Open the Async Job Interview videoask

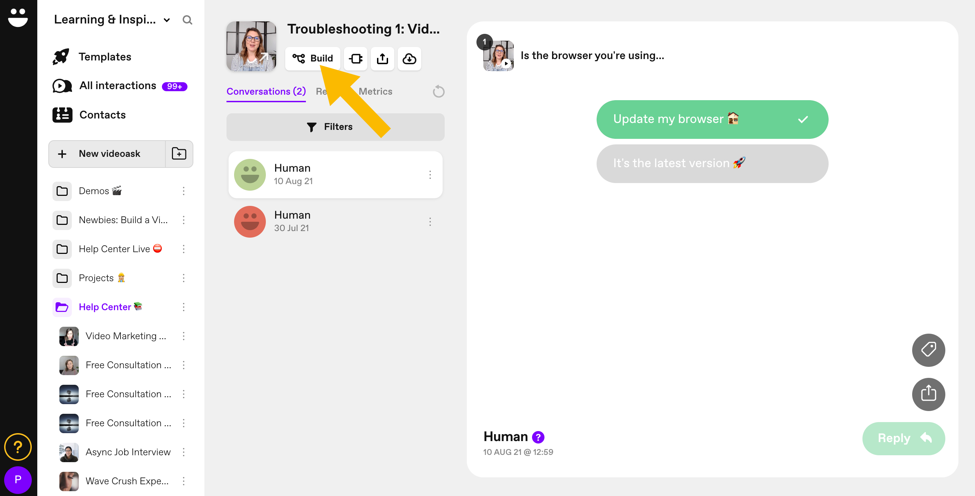pos(128,452)
